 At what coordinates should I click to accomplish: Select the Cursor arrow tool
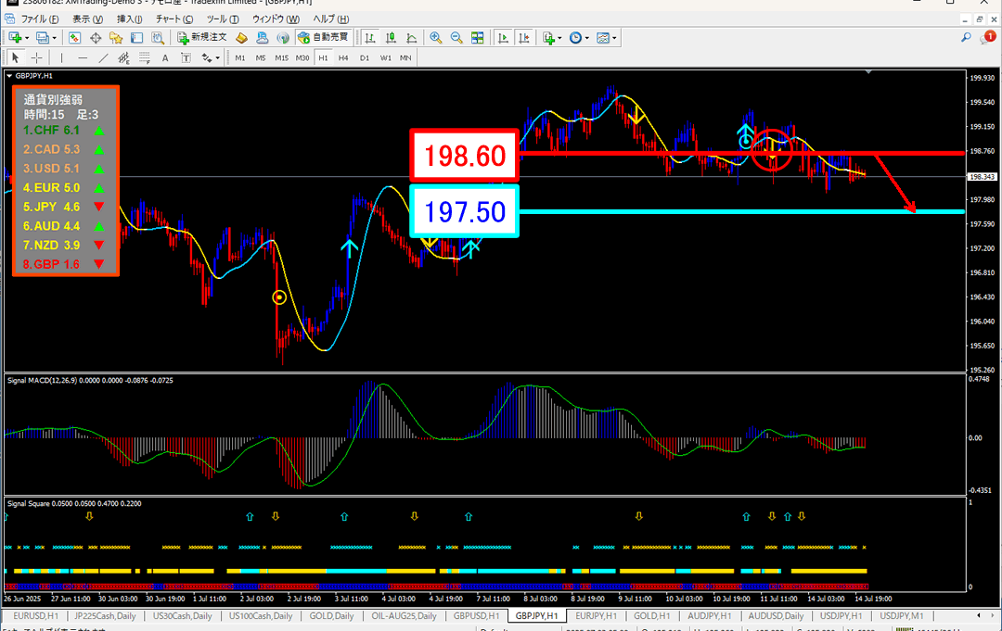[x=16, y=58]
